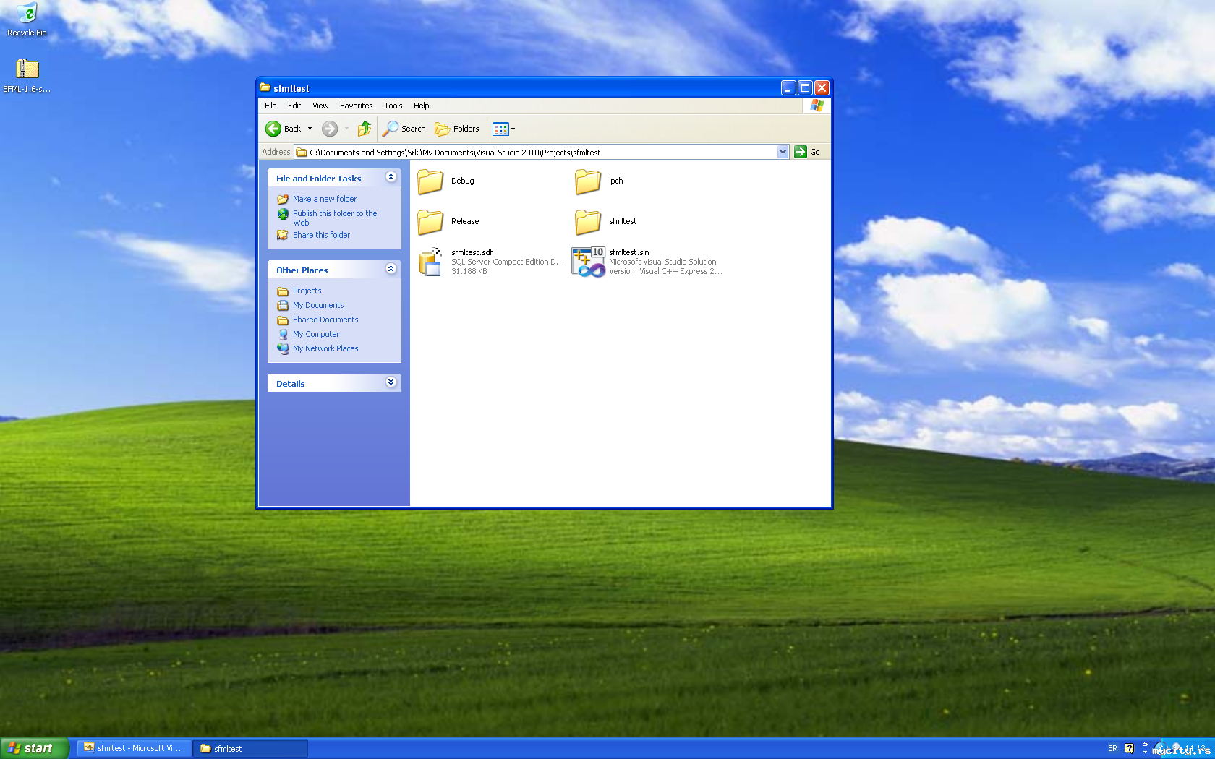
Task: Open the Favorites menu
Action: click(356, 106)
